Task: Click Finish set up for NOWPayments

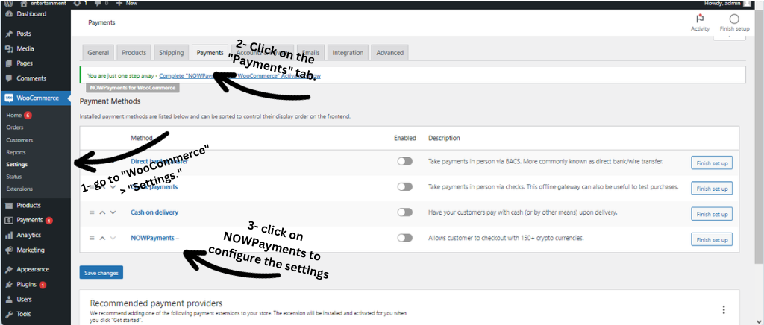Action: point(713,239)
